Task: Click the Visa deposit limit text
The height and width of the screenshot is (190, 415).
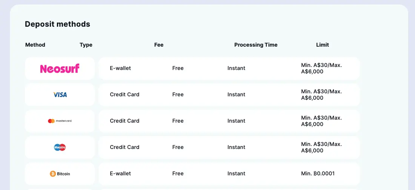Action: click(x=321, y=94)
